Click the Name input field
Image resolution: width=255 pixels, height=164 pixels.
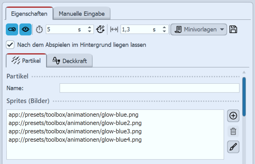pos(149,88)
